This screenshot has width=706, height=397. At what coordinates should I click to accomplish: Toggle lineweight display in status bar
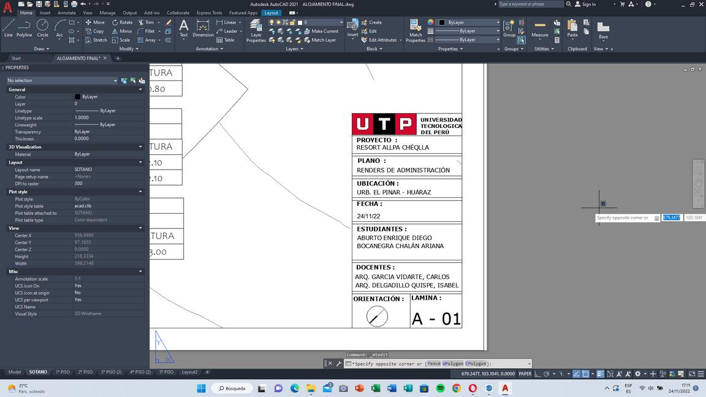pos(600,374)
